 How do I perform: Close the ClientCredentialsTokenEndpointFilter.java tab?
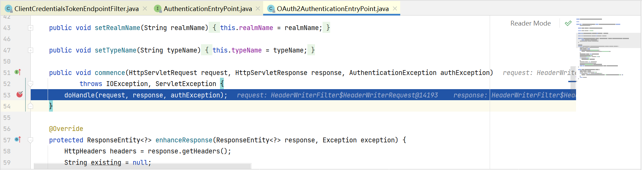[145, 9]
